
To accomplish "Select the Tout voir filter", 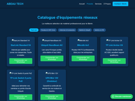I will click(x=34, y=30).
